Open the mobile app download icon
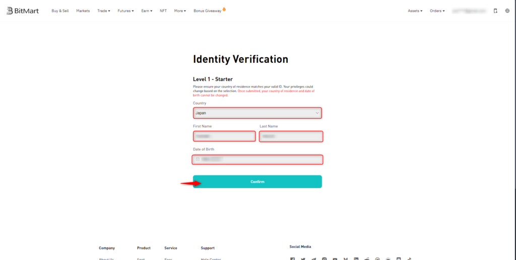 click(x=495, y=11)
